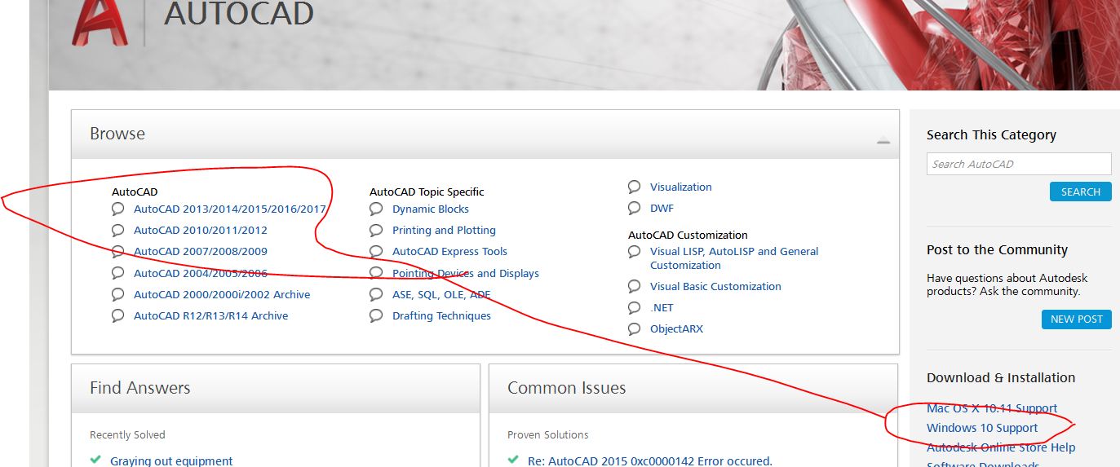Image resolution: width=1120 pixels, height=467 pixels.
Task: Open Visual LISP, AutoLISP and General Customization
Action: [734, 258]
